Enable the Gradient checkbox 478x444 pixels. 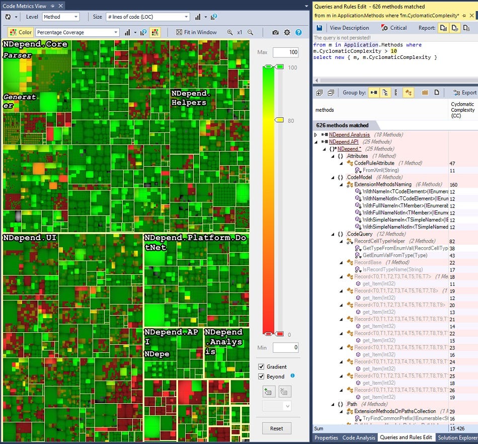[x=262, y=367]
